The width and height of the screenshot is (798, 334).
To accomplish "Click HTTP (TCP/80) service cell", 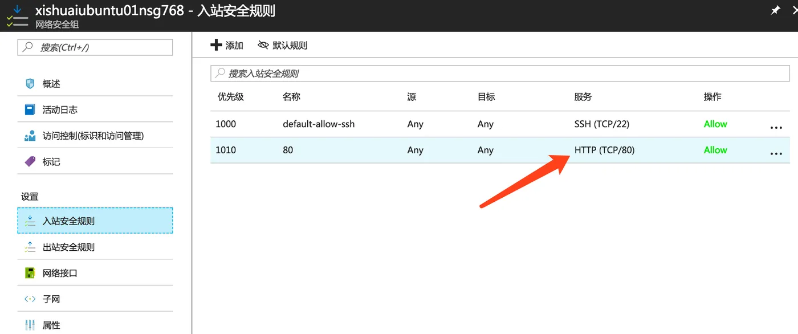I will [604, 150].
